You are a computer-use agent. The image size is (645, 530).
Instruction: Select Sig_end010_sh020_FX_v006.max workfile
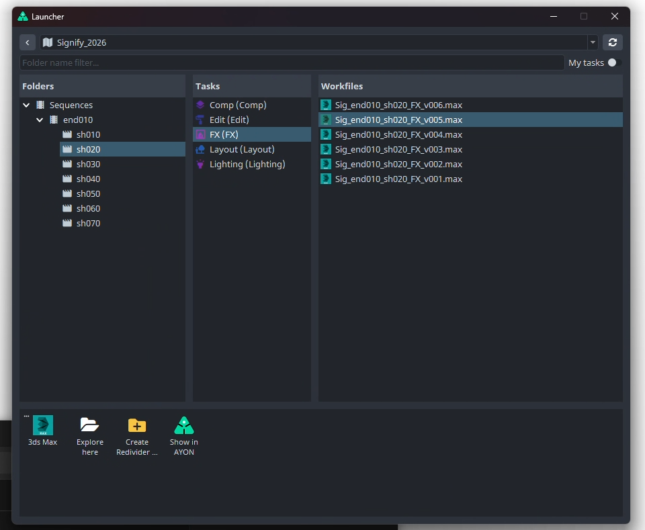click(470, 105)
